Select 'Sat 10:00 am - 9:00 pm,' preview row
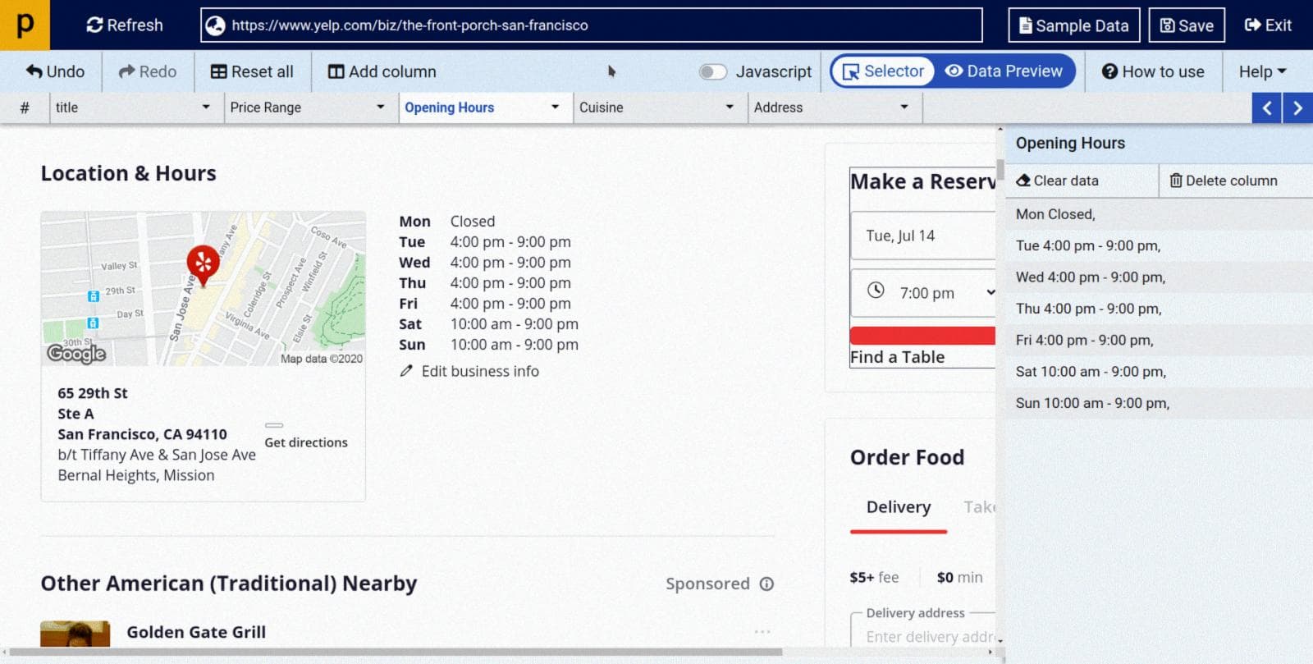The image size is (1313, 664). (x=1159, y=372)
